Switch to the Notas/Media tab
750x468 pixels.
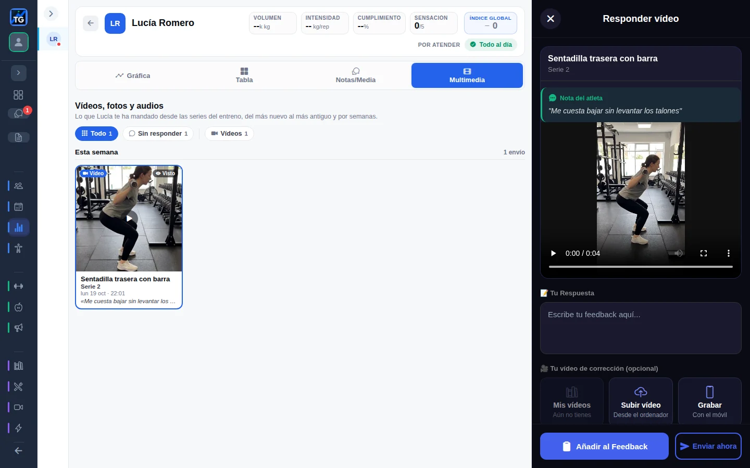356,75
